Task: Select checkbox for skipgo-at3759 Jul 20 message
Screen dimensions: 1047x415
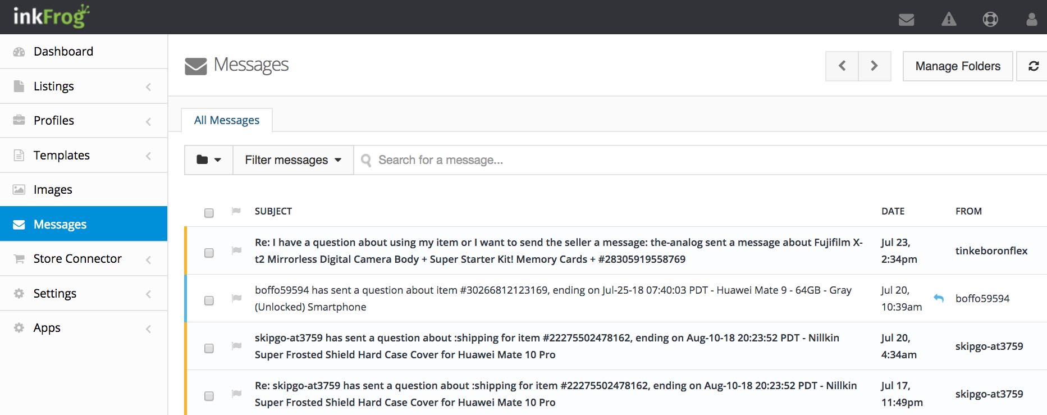Action: point(209,348)
